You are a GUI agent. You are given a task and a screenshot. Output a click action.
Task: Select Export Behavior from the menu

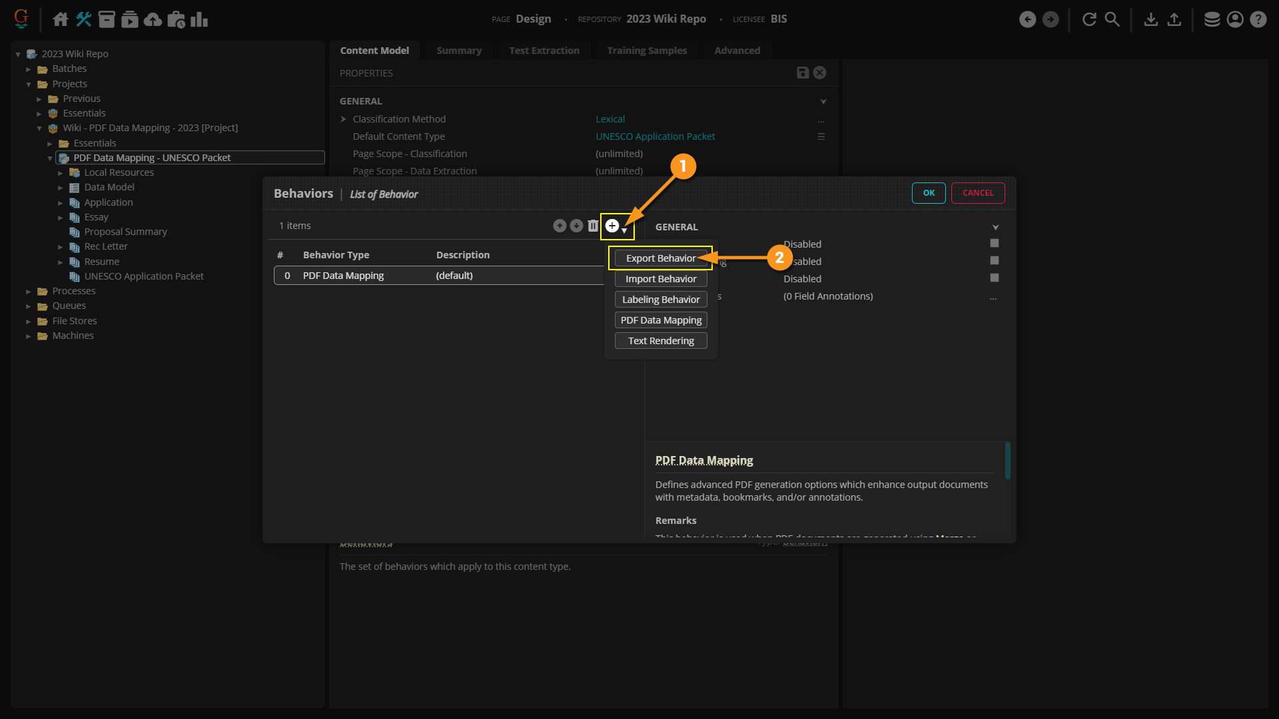[x=660, y=258]
